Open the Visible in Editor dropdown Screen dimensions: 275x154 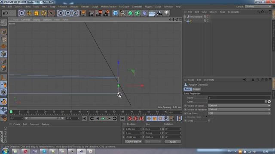239,106
